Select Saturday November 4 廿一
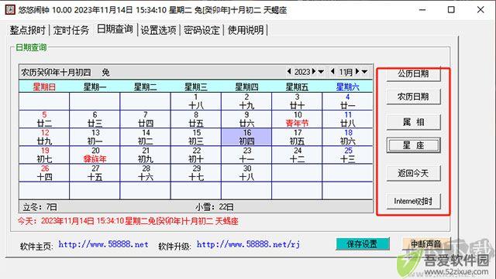Viewport: 496px width, 279px height. click(x=348, y=101)
